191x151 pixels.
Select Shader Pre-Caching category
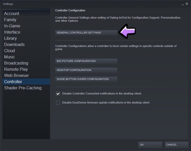coord(23,88)
